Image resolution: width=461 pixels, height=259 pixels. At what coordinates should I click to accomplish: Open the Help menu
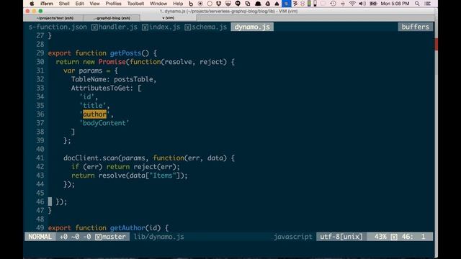coord(178,4)
